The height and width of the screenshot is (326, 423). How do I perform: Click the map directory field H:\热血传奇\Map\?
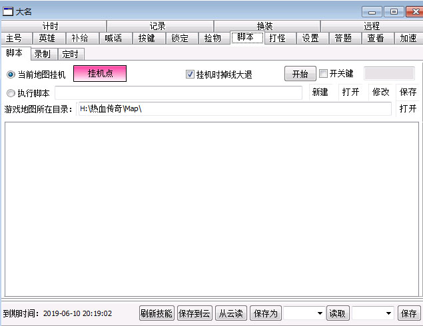click(234, 109)
